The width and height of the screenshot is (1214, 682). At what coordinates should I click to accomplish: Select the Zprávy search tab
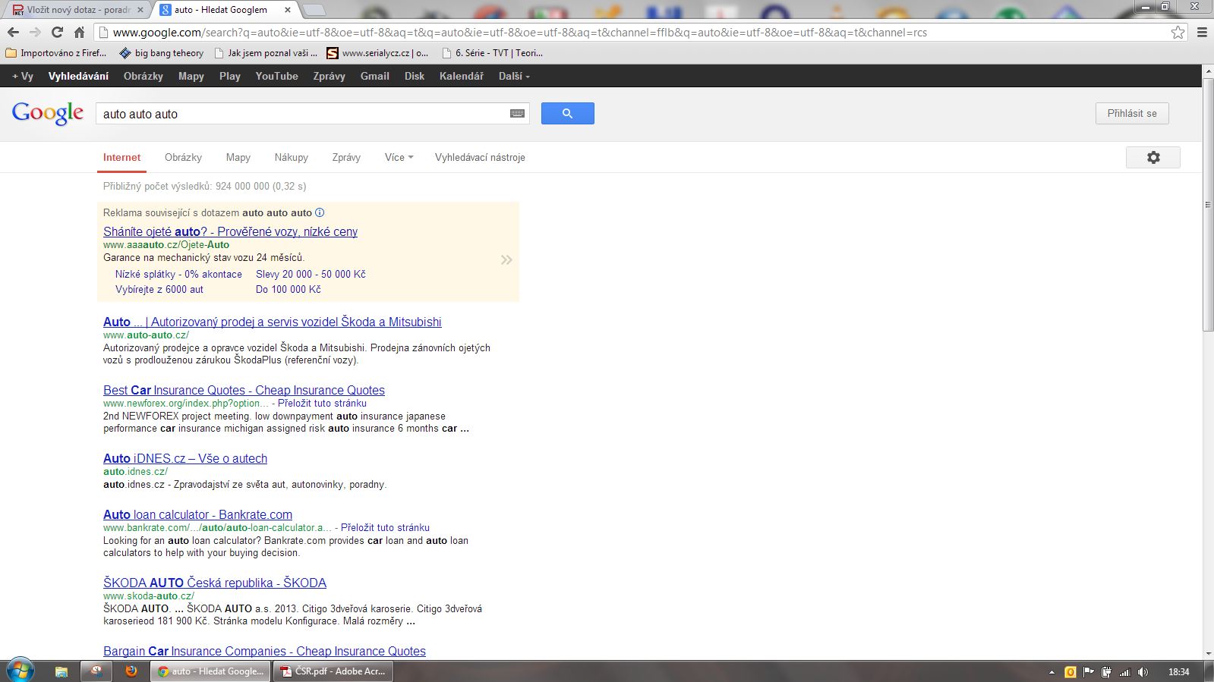click(346, 158)
